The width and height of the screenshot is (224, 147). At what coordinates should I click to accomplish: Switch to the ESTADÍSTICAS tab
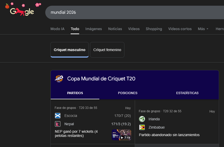tap(187, 93)
